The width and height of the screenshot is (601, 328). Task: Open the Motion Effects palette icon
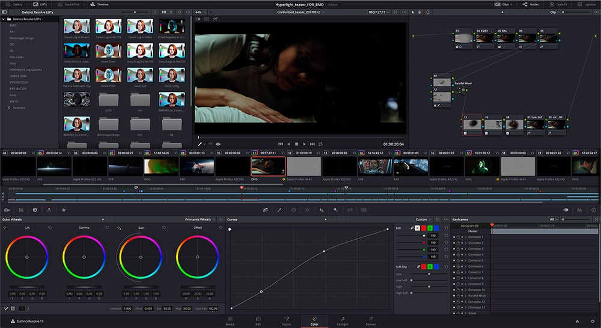(64, 210)
